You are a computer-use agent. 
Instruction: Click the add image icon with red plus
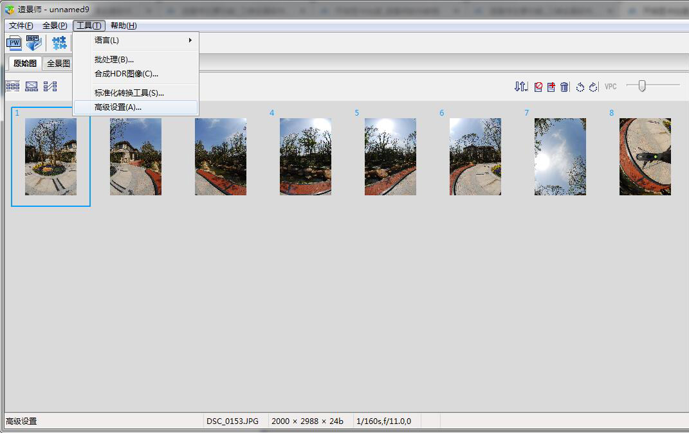(551, 87)
